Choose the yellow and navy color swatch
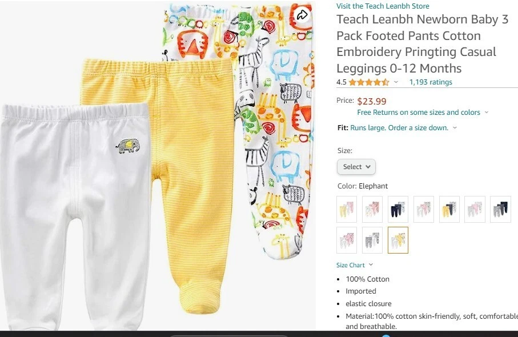518x337 pixels. (449, 209)
